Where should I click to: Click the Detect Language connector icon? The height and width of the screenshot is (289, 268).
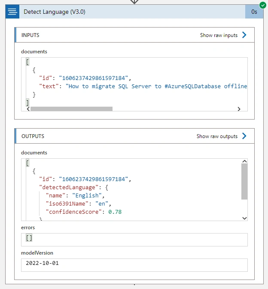pos(12,12)
